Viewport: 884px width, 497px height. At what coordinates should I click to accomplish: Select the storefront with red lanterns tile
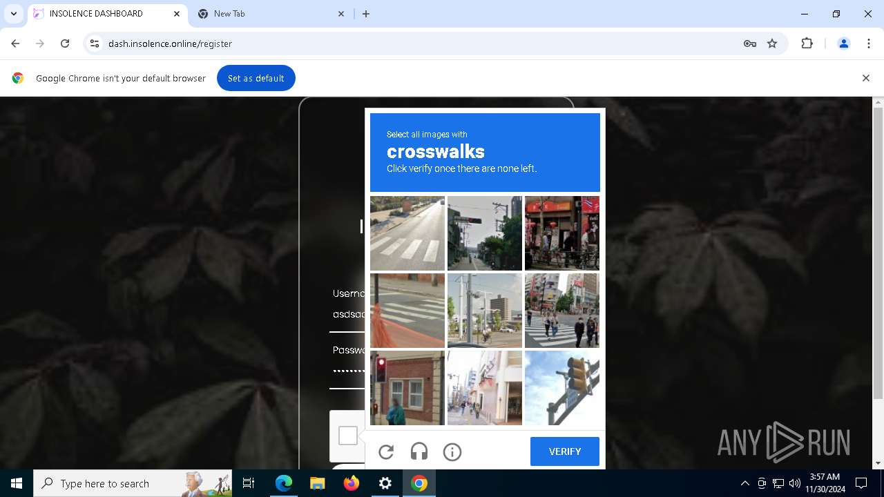[x=562, y=233]
